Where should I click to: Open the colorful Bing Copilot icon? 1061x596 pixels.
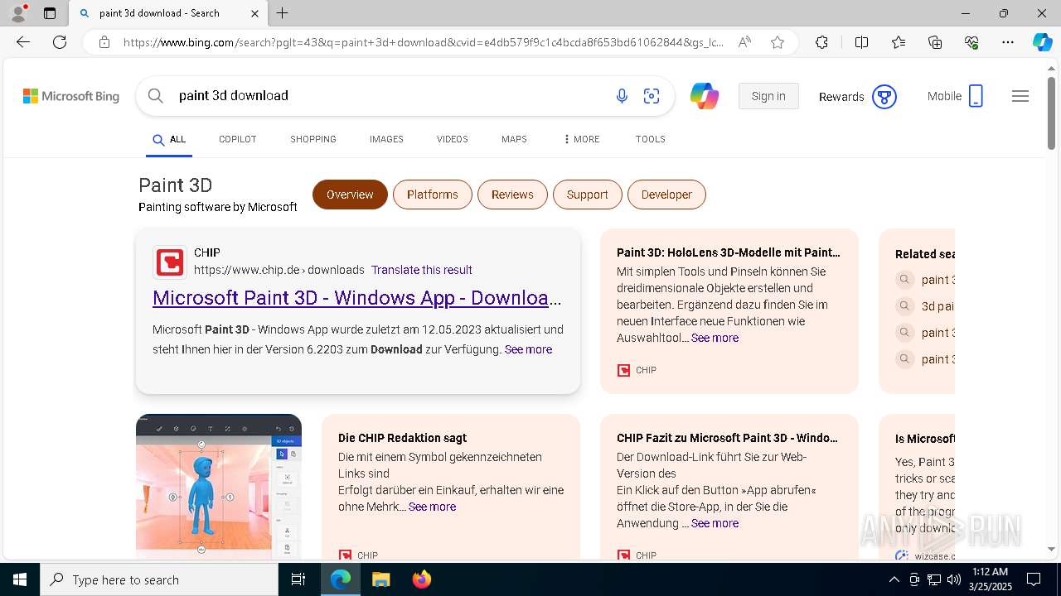click(705, 96)
